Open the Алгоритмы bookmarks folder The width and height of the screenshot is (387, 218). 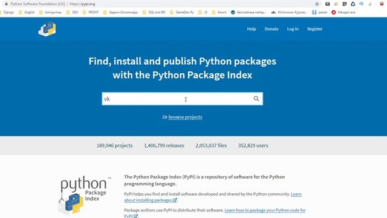(x=50, y=12)
